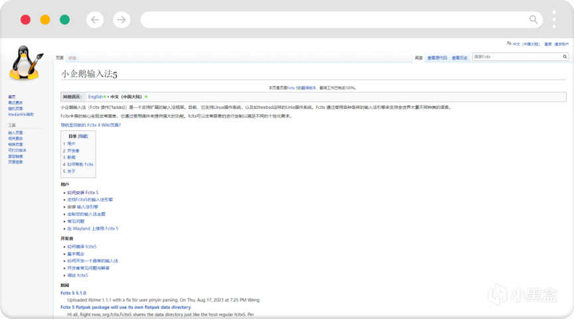Screen dimensions: 574x319
Task: Open the sidebar 固定链接 link
Action: click(x=15, y=156)
